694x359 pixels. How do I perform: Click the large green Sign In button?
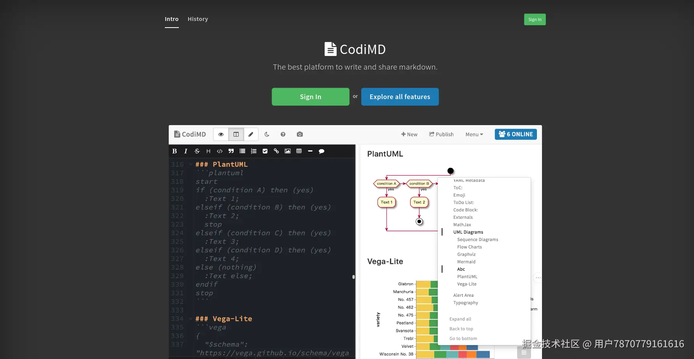pyautogui.click(x=311, y=97)
